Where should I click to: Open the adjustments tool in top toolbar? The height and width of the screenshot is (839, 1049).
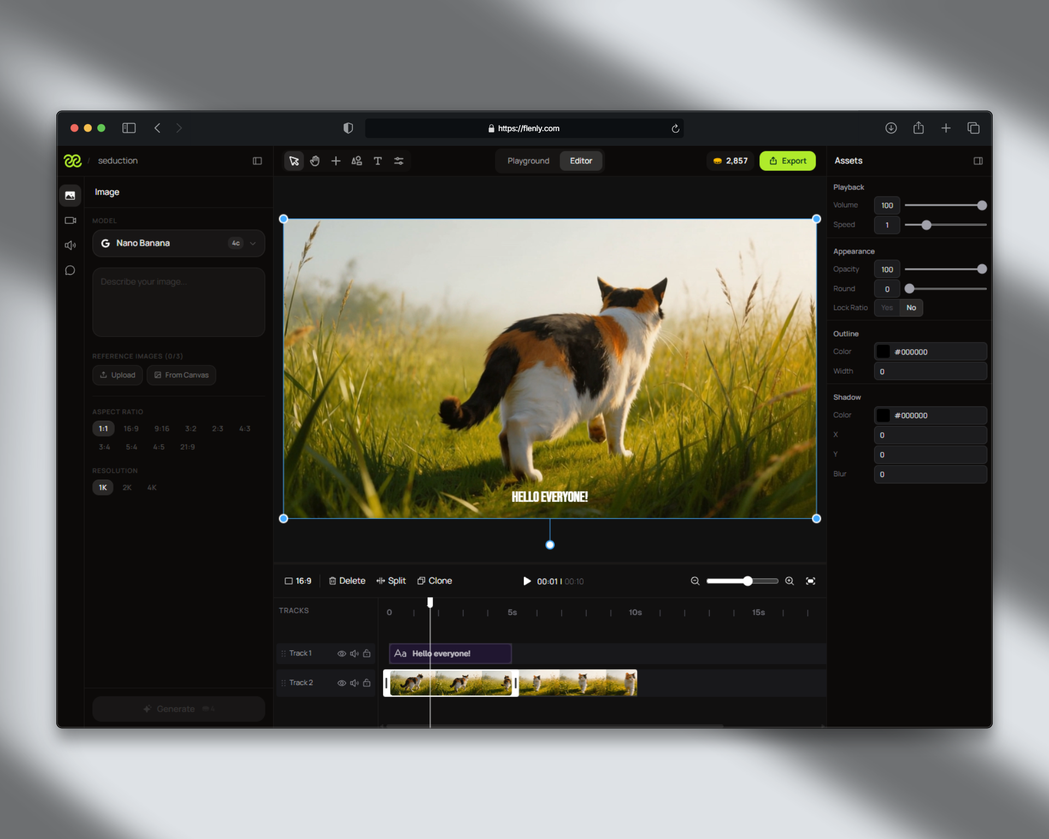coord(399,161)
